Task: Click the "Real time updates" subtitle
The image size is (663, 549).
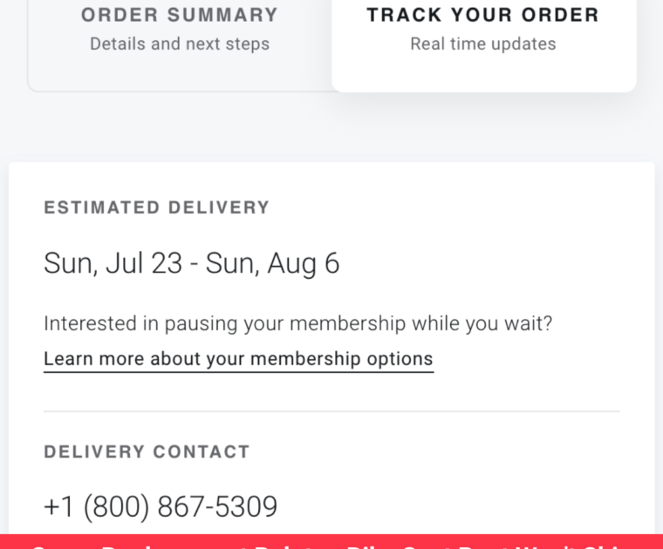Action: (482, 44)
